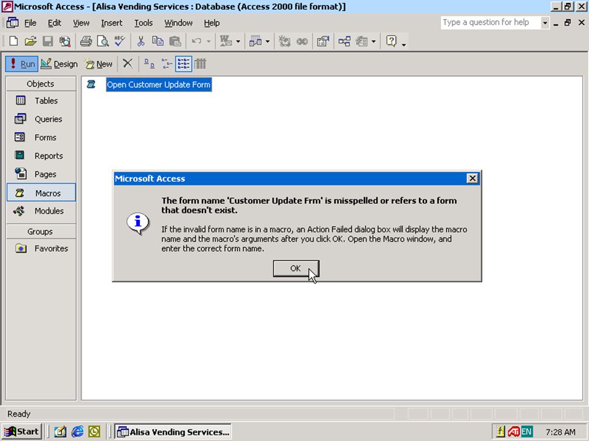589x441 pixels.
Task: Open the Insert menu
Action: point(112,23)
